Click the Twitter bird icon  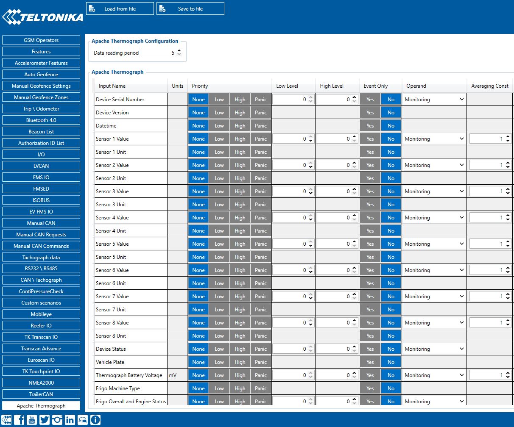45,420
